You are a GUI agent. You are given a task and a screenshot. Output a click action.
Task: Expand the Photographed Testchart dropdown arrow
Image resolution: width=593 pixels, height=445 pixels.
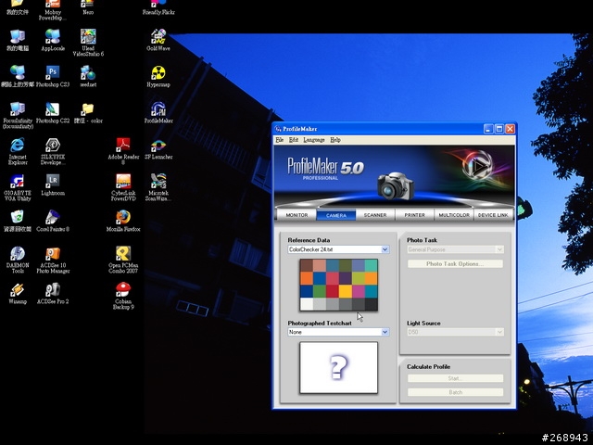point(385,332)
